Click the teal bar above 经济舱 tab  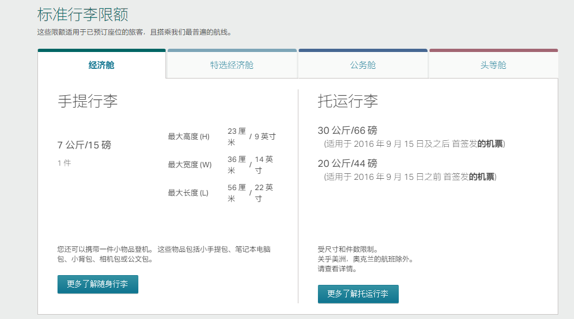[x=101, y=50]
